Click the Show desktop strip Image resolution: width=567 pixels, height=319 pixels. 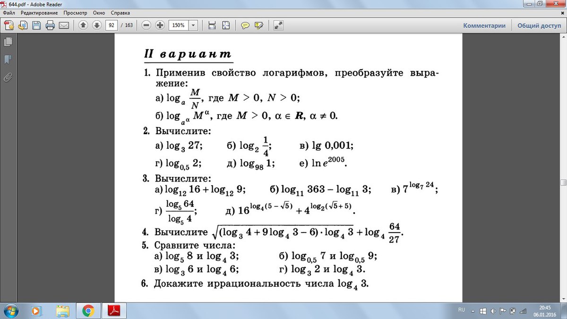[565, 310]
